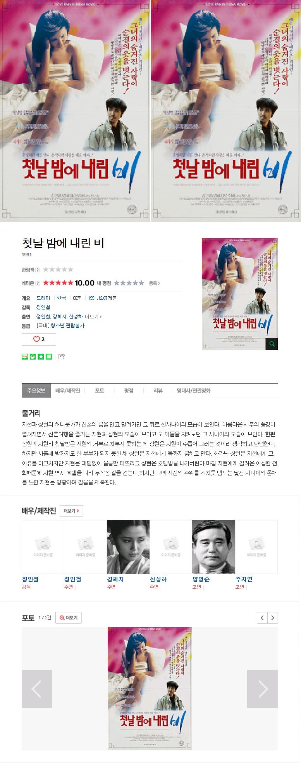The width and height of the screenshot is (301, 764).
Task: Switch to the 평점 tab
Action: 129,391
